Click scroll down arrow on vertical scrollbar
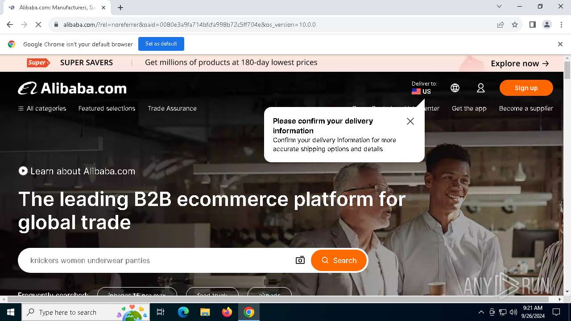 567,292
